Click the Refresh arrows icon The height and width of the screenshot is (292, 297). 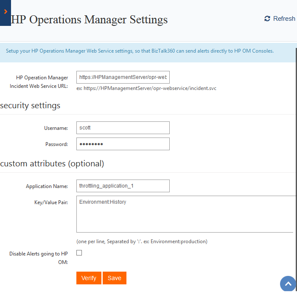coord(267,19)
